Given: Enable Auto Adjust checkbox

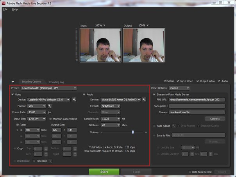Looking at the screenshot, I should [154, 126].
